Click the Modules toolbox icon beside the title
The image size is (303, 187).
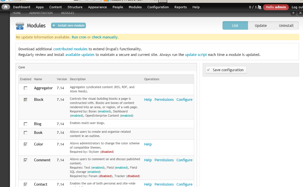[20, 26]
